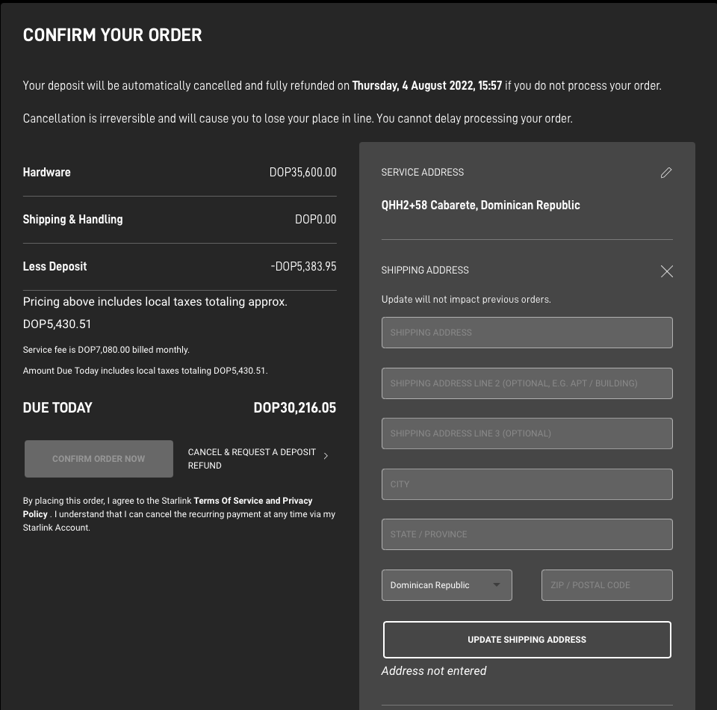Click the Confirm Order Now button
717x710 pixels.
(x=99, y=459)
